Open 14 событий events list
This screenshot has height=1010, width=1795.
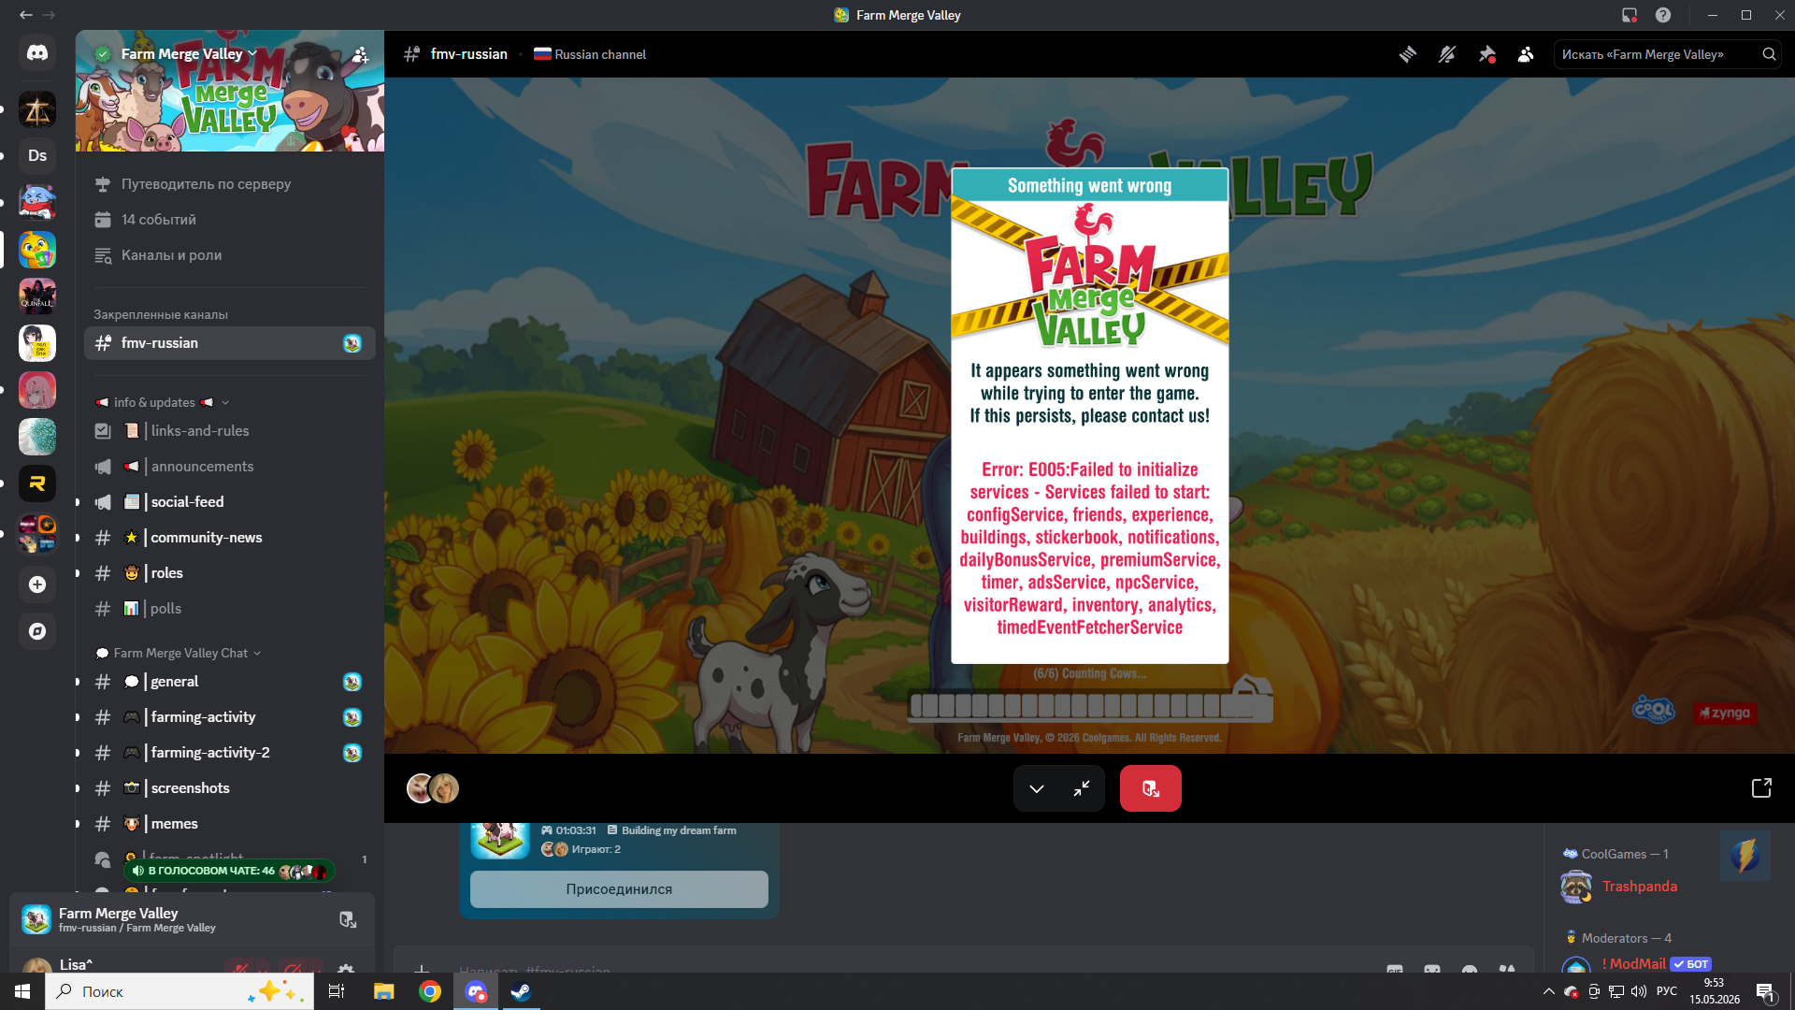tap(230, 220)
